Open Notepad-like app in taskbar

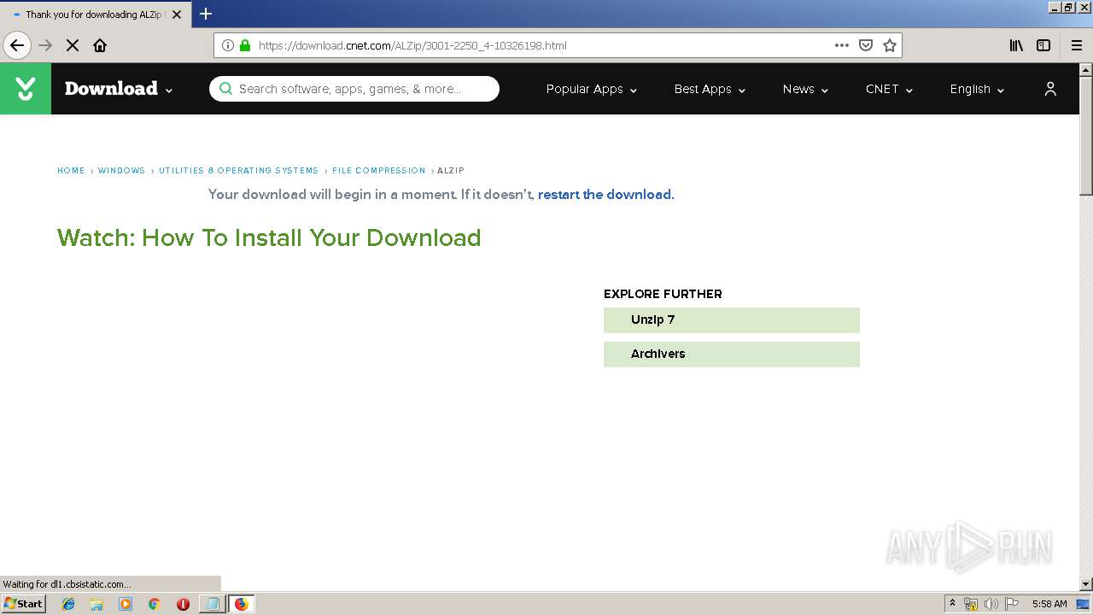click(x=212, y=604)
